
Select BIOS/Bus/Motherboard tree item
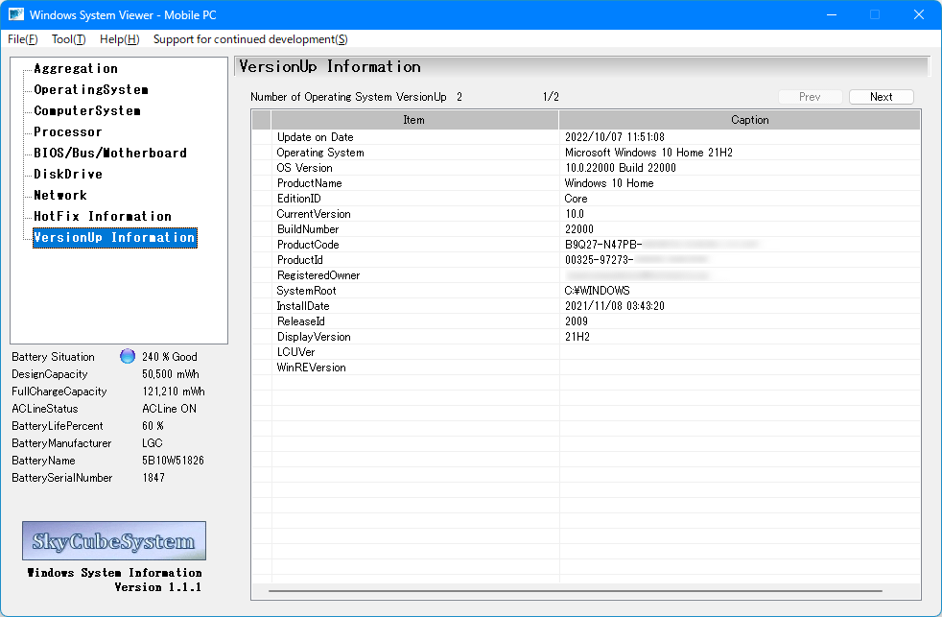[110, 153]
